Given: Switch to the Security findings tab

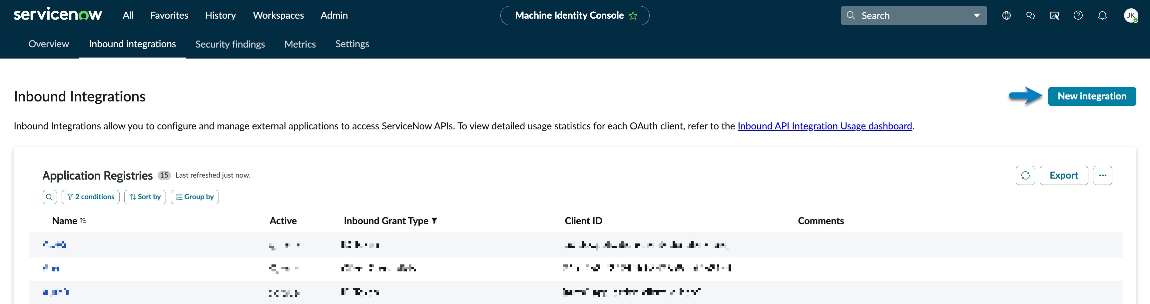Looking at the screenshot, I should point(230,44).
